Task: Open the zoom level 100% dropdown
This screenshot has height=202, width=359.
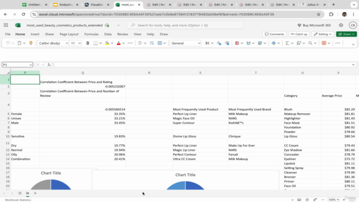Action: 333,200
